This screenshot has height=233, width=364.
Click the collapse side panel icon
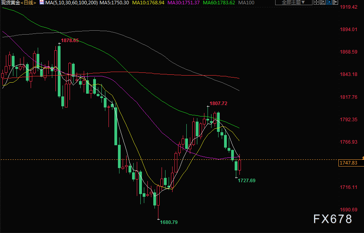pyautogui.click(x=335, y=2)
